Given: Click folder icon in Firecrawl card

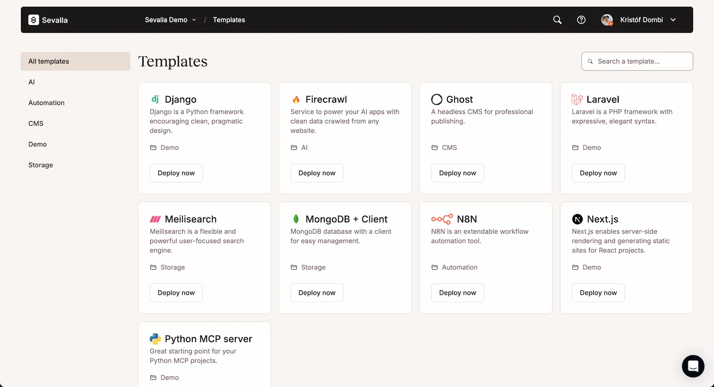Looking at the screenshot, I should pos(294,148).
